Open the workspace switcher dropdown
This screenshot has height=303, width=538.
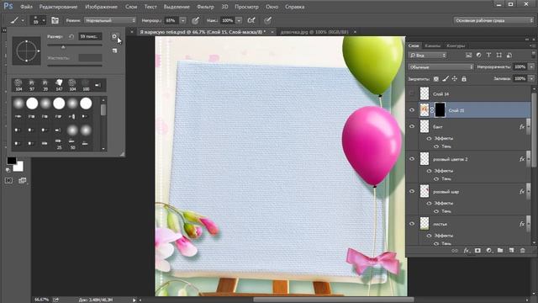pos(493,20)
